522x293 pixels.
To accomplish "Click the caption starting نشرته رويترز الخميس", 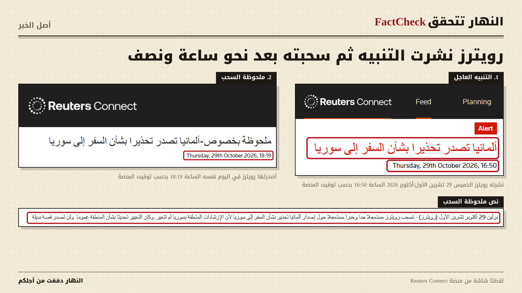I will [403, 185].
